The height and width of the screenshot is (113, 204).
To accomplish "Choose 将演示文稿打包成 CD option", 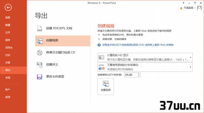I will (x=63, y=52).
